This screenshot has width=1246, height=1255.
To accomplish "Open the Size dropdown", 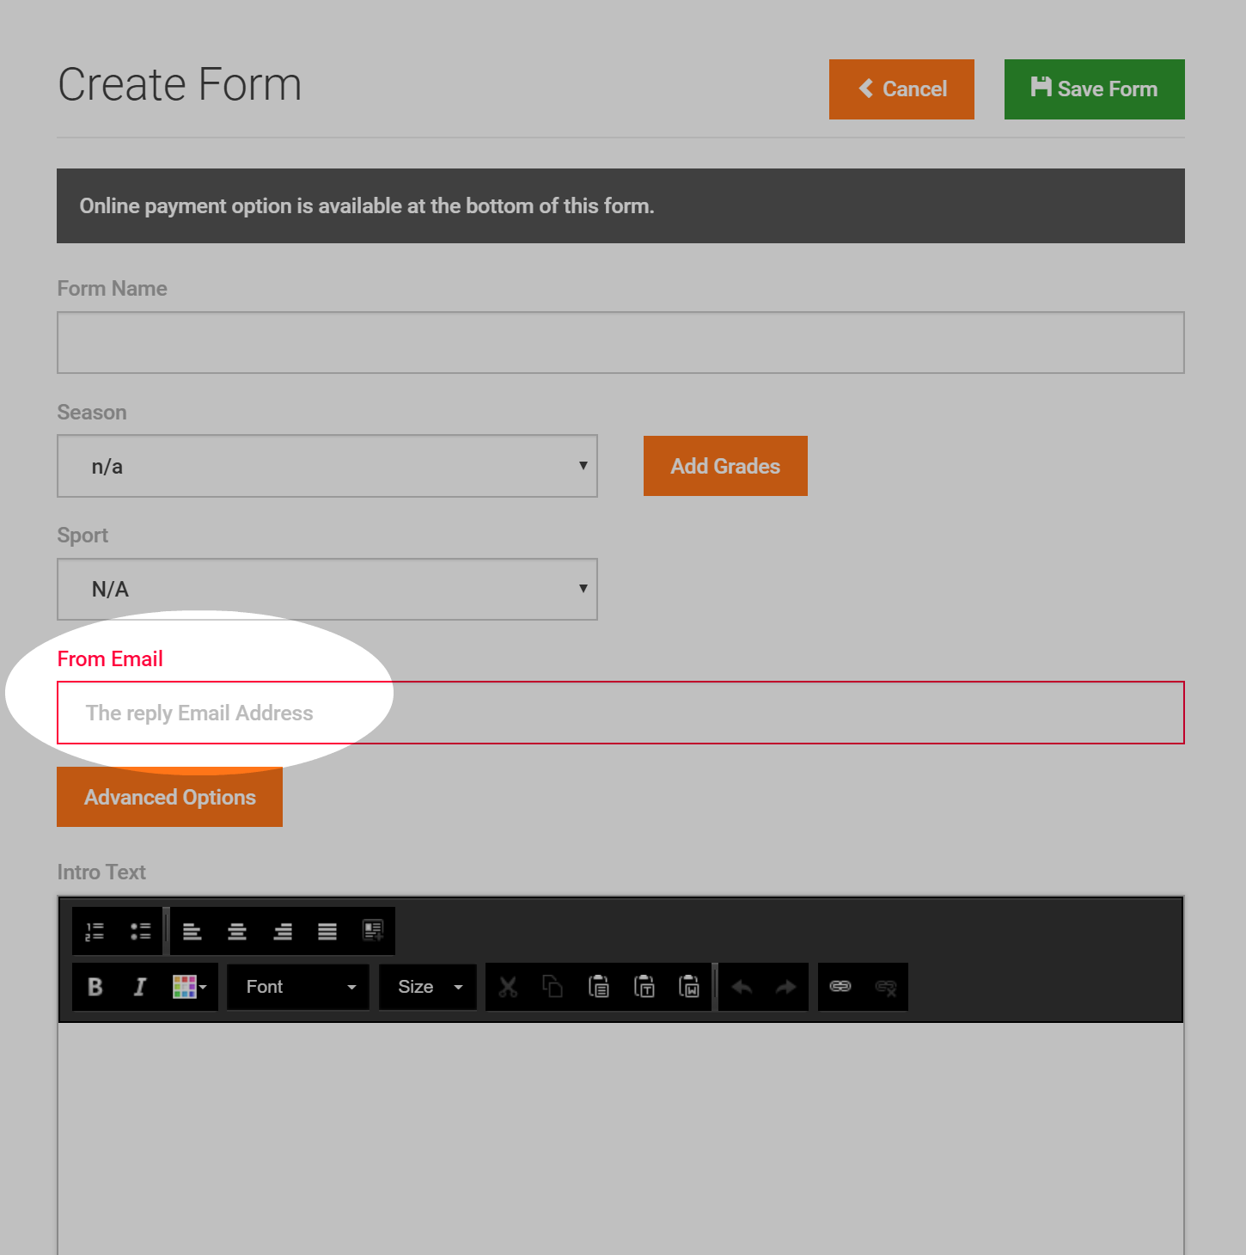I will click(x=428, y=987).
